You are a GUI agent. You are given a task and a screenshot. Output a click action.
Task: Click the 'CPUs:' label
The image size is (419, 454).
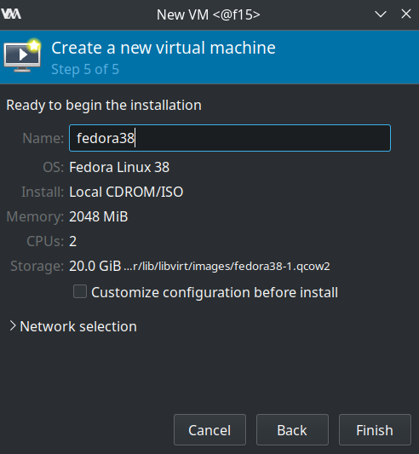coord(45,241)
